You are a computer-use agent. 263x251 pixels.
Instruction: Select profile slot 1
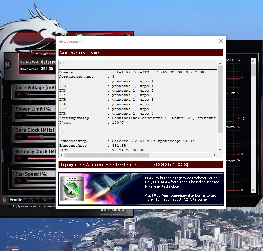26,200
